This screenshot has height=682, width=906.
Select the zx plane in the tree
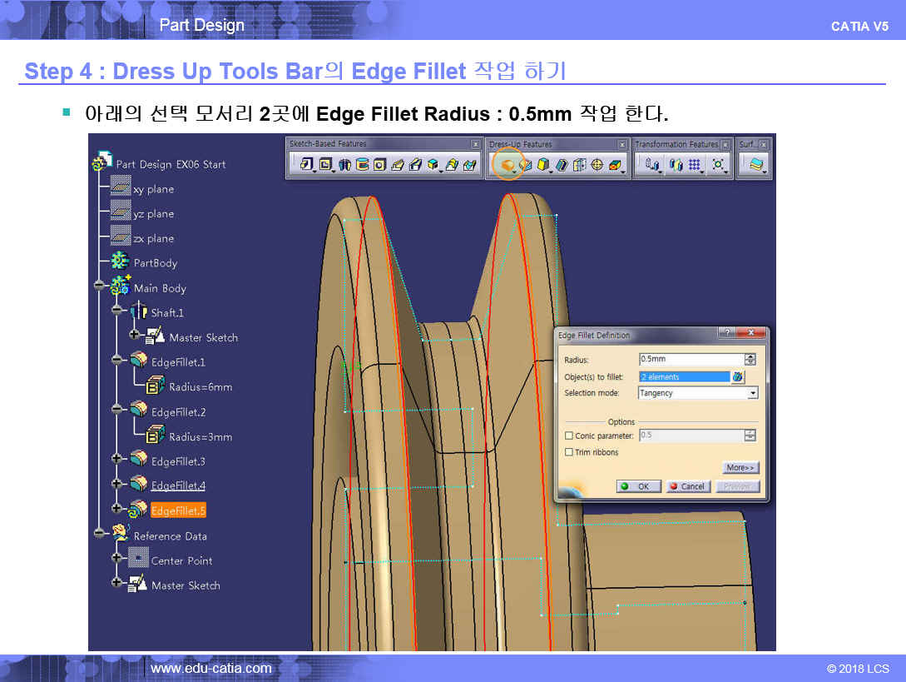pyautogui.click(x=153, y=238)
